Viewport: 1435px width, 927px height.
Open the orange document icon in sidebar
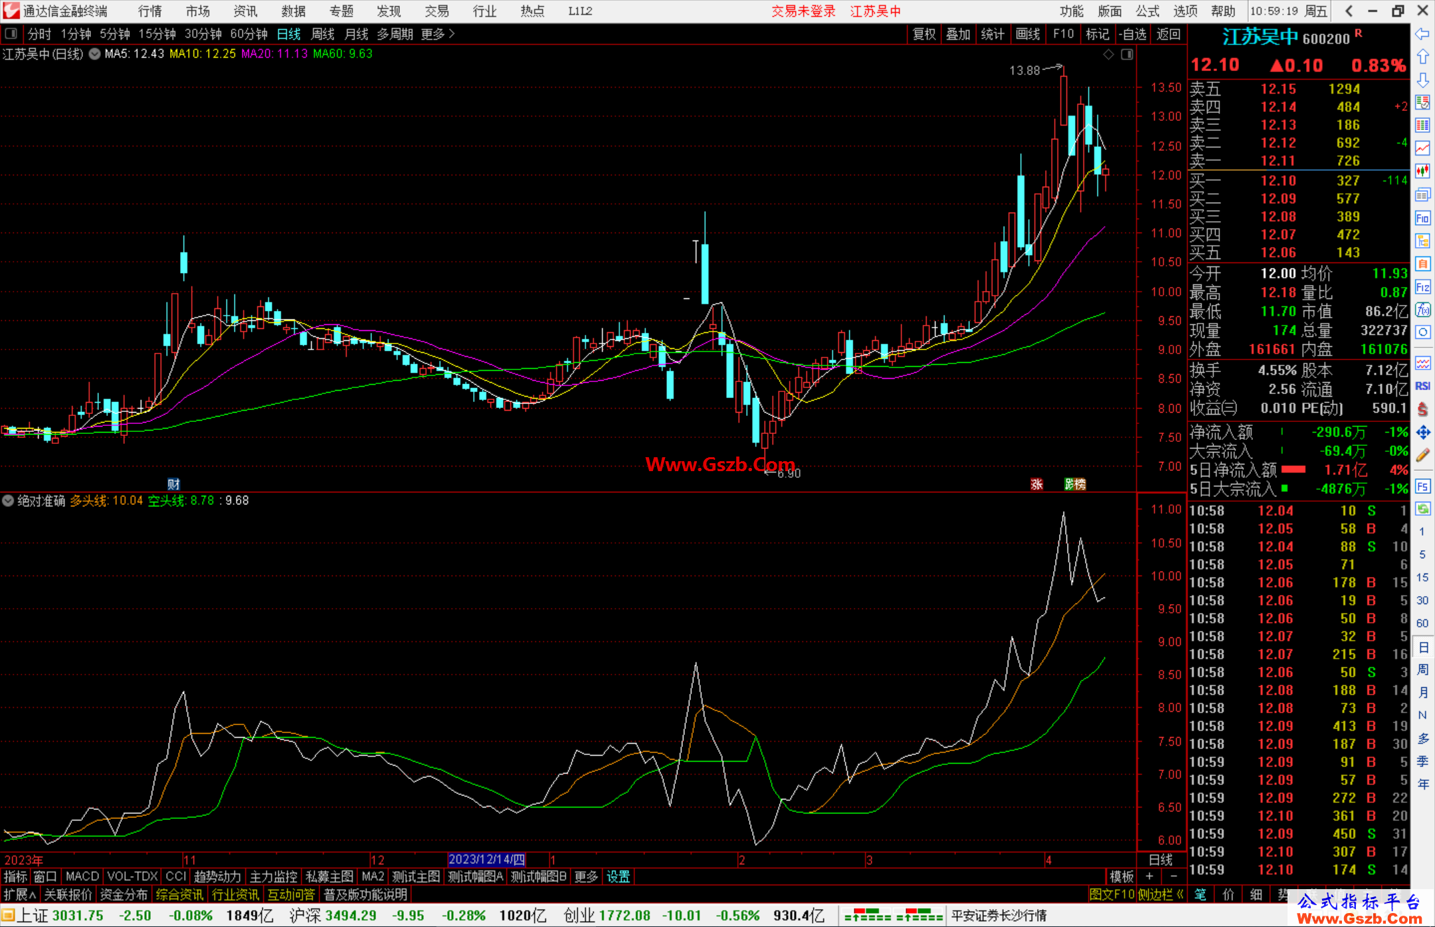(x=1422, y=264)
